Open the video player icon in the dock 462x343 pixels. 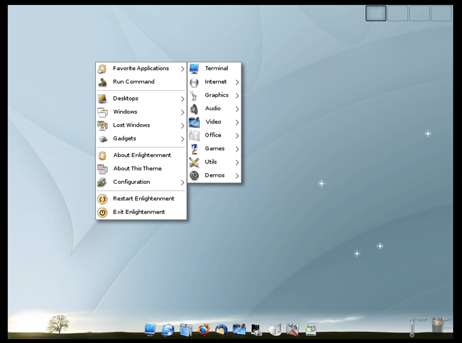pyautogui.click(x=239, y=330)
